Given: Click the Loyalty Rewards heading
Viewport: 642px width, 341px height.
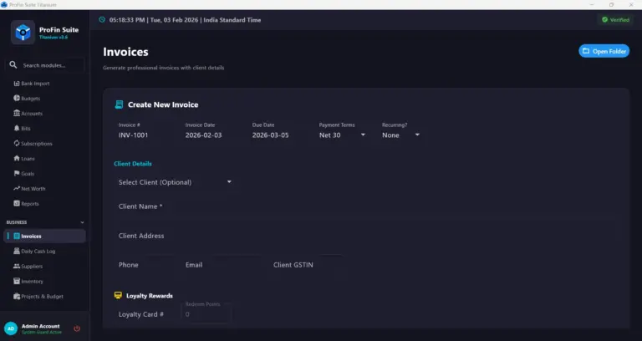Looking at the screenshot, I should pos(150,296).
